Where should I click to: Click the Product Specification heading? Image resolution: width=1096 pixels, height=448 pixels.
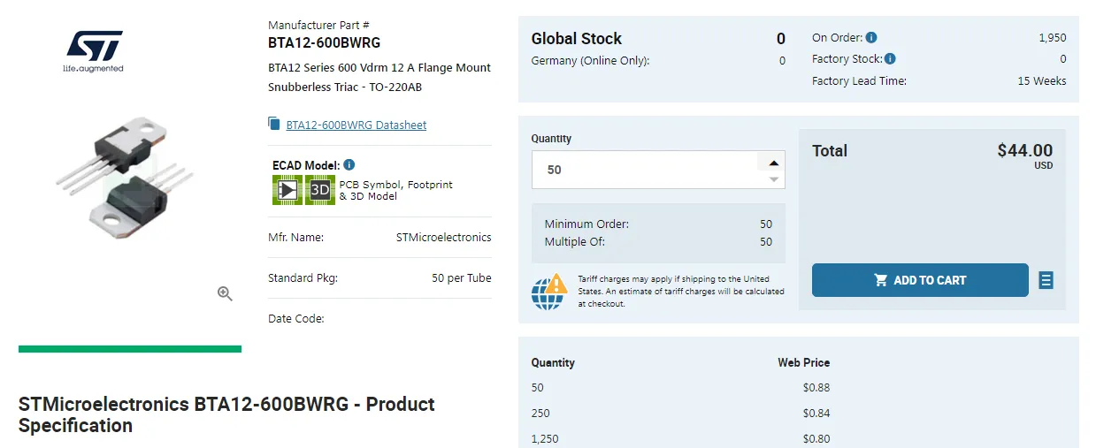[x=226, y=414]
